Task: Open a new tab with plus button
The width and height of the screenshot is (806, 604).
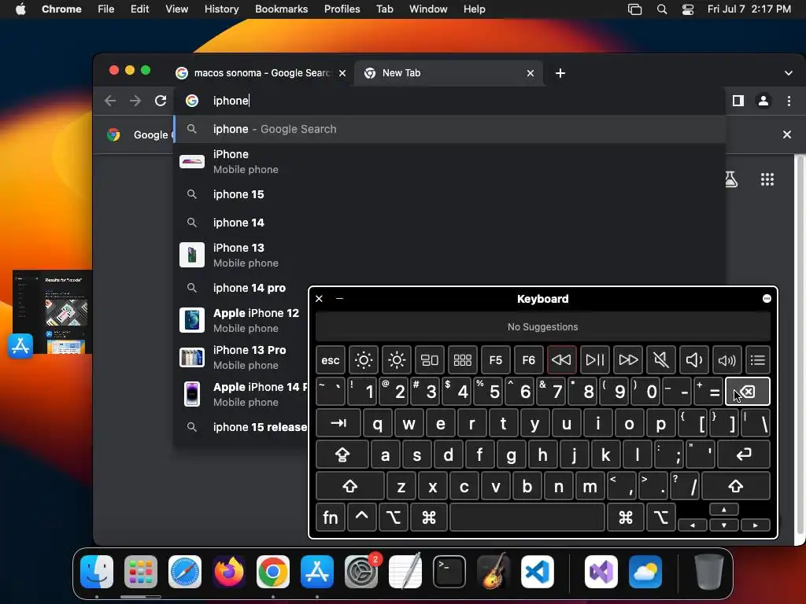Action: click(x=560, y=73)
